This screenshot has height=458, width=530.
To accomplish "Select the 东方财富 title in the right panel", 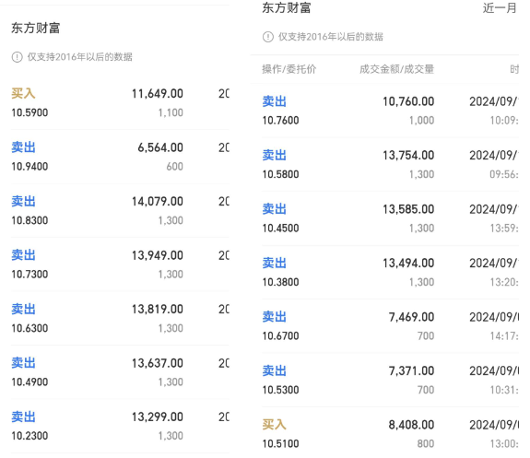I will 287,7.
